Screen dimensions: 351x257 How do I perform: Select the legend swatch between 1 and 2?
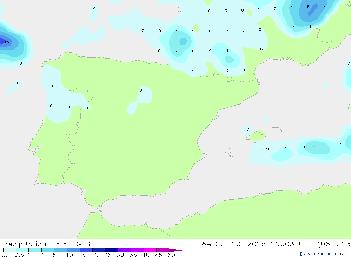click(x=35, y=250)
